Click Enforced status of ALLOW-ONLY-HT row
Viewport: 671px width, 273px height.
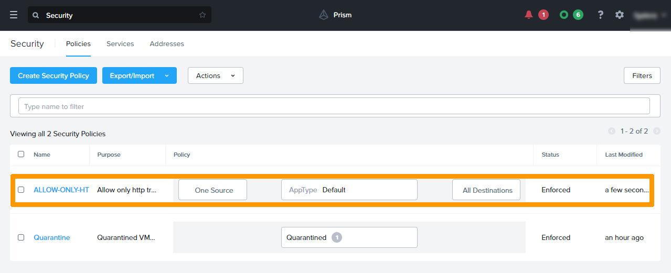[x=556, y=190]
